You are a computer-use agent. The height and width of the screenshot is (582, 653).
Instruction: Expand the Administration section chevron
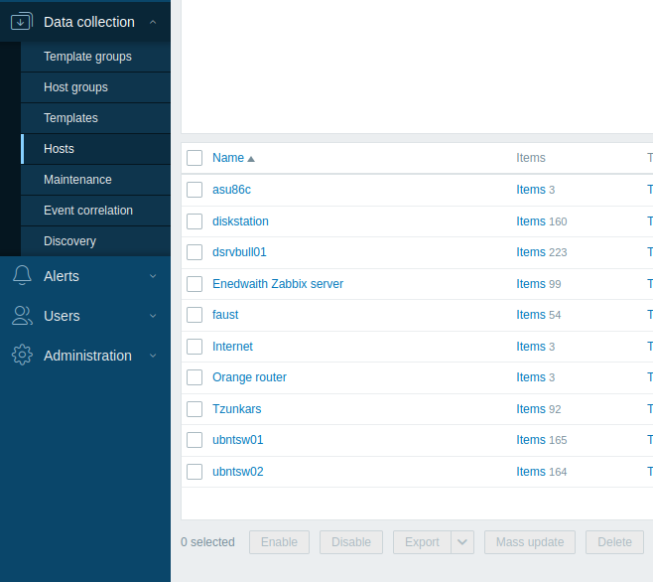tap(153, 356)
